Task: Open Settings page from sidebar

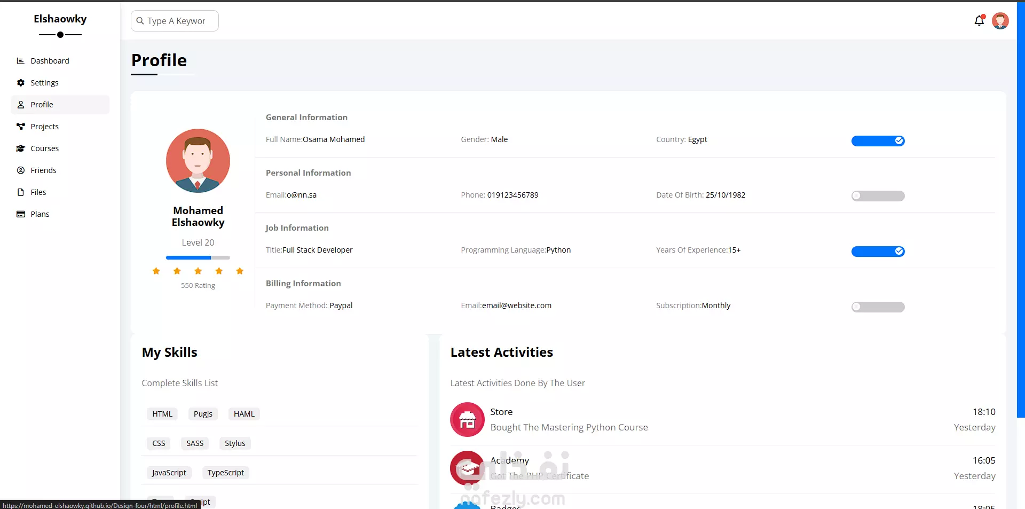Action: click(x=60, y=83)
